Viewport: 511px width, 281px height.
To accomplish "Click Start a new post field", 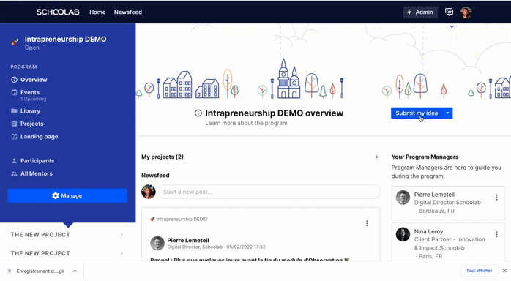I will (269, 192).
